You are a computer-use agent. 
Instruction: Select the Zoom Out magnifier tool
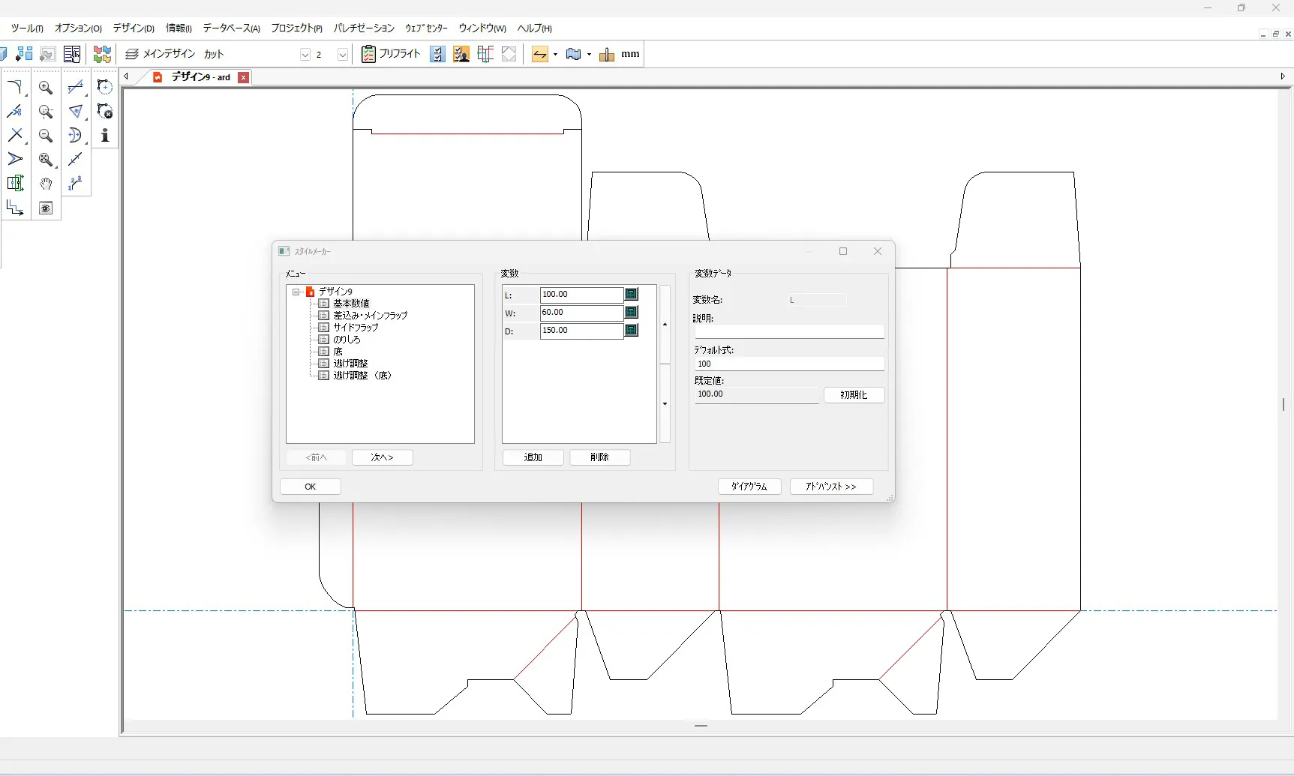point(46,136)
